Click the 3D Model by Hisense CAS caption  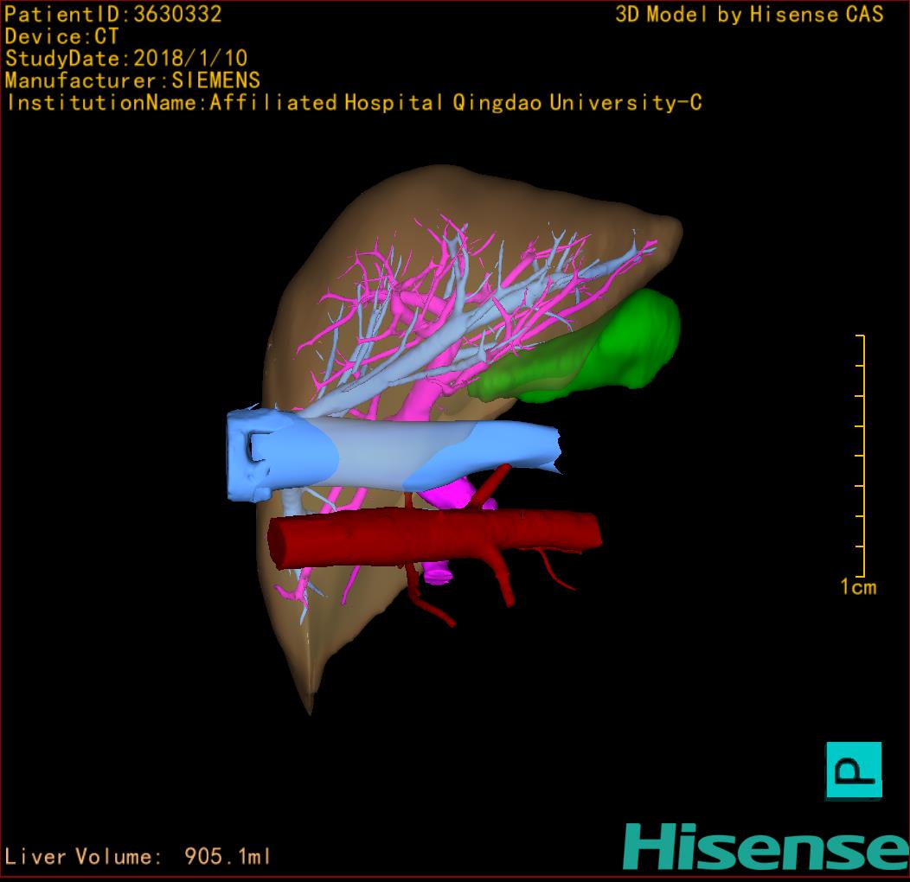coord(749,15)
